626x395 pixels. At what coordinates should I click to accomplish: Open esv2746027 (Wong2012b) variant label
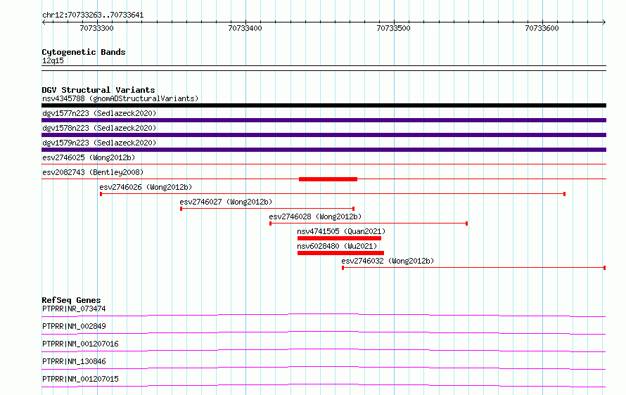click(226, 202)
